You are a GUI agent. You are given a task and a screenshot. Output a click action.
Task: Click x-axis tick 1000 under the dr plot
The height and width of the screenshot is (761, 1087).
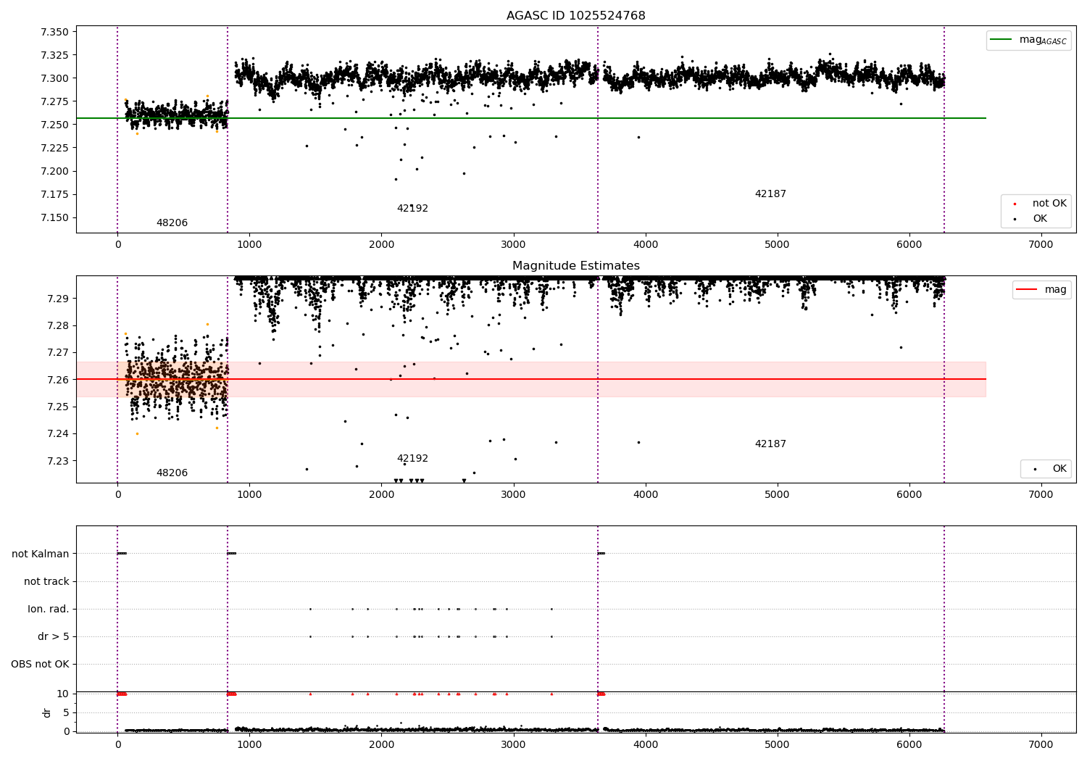[x=249, y=745]
